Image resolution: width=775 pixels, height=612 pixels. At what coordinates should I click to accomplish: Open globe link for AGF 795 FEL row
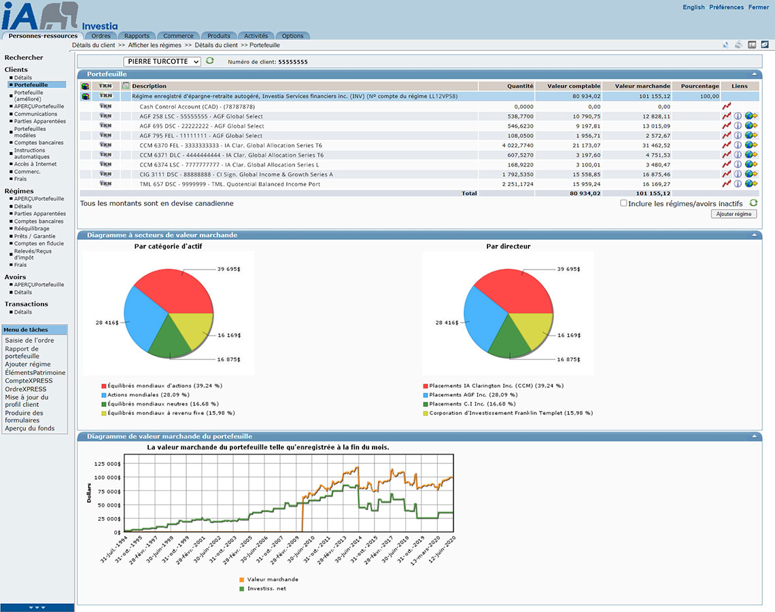(751, 135)
